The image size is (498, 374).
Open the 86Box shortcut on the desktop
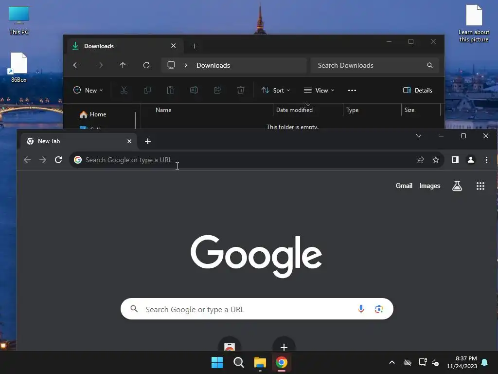pyautogui.click(x=19, y=67)
